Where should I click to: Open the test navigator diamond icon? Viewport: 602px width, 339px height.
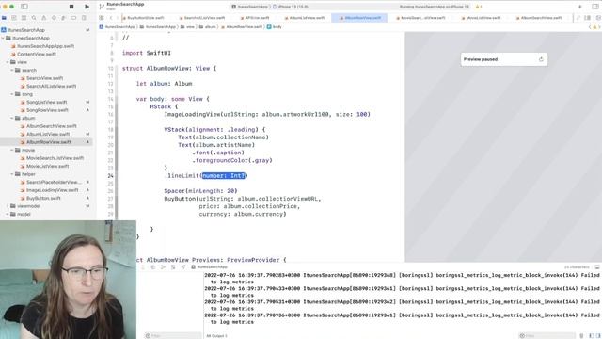coord(54,18)
